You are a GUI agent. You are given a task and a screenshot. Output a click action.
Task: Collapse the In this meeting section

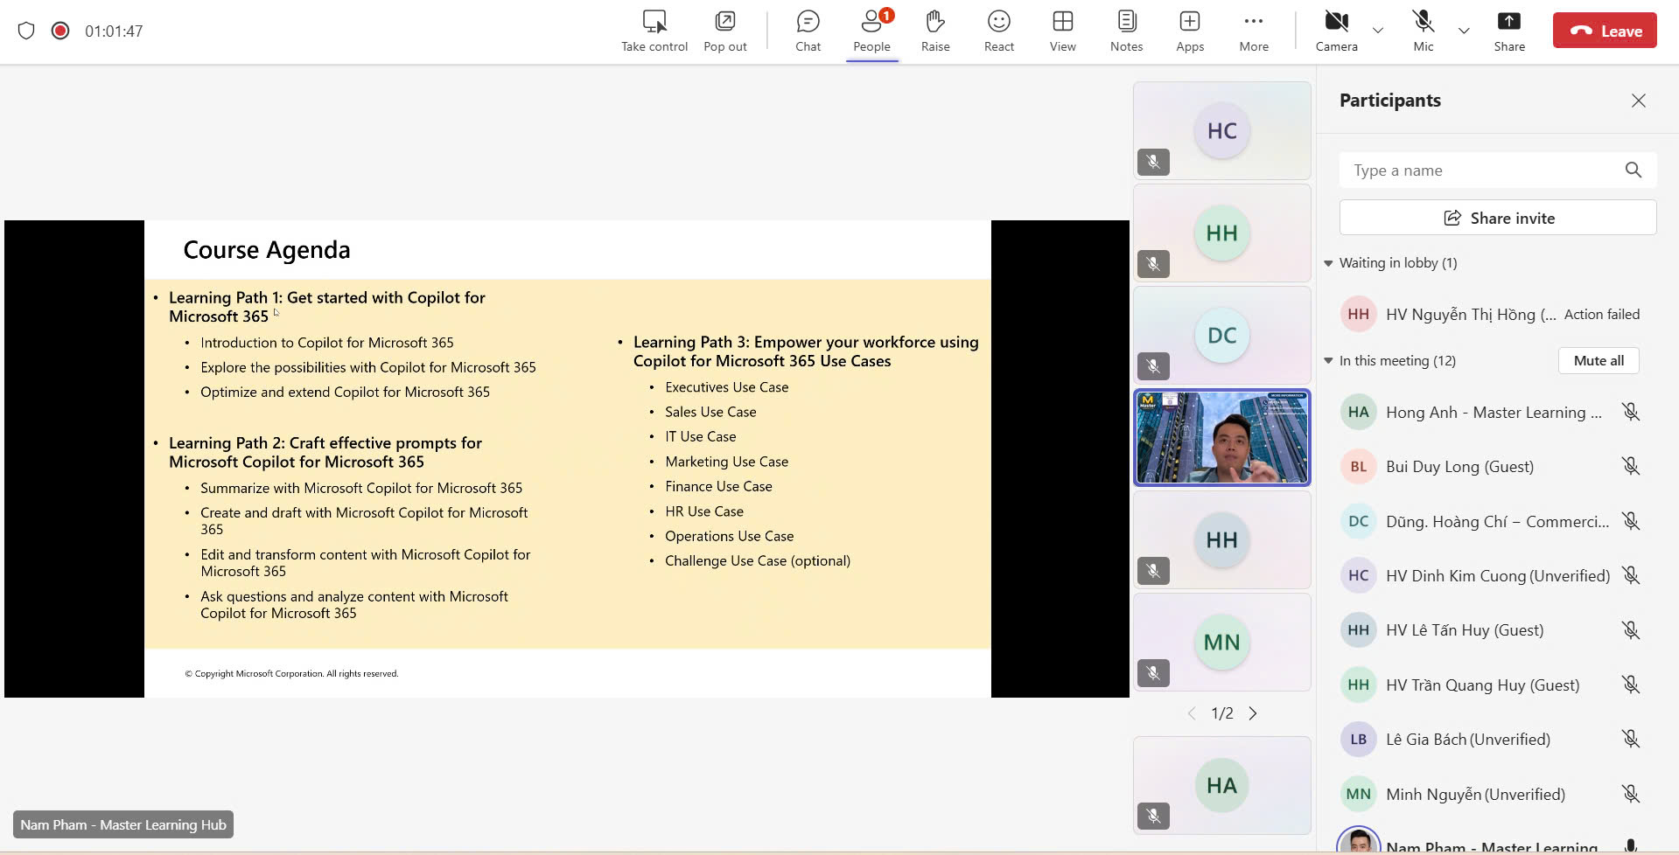[x=1329, y=360]
